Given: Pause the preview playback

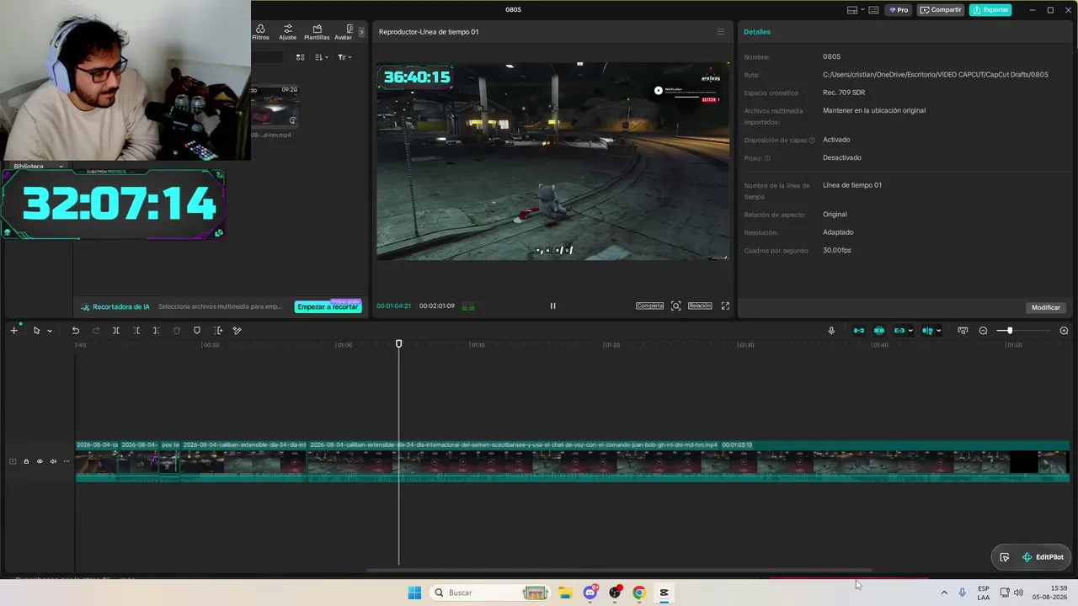Looking at the screenshot, I should pyautogui.click(x=552, y=306).
